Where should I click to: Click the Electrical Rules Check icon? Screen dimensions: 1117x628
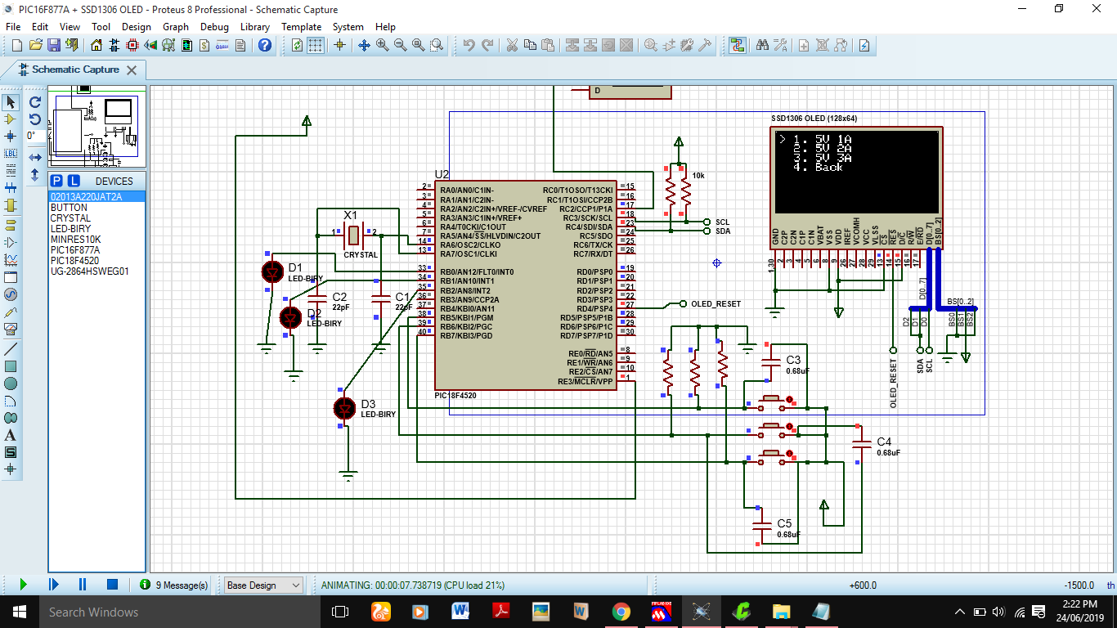coord(864,45)
